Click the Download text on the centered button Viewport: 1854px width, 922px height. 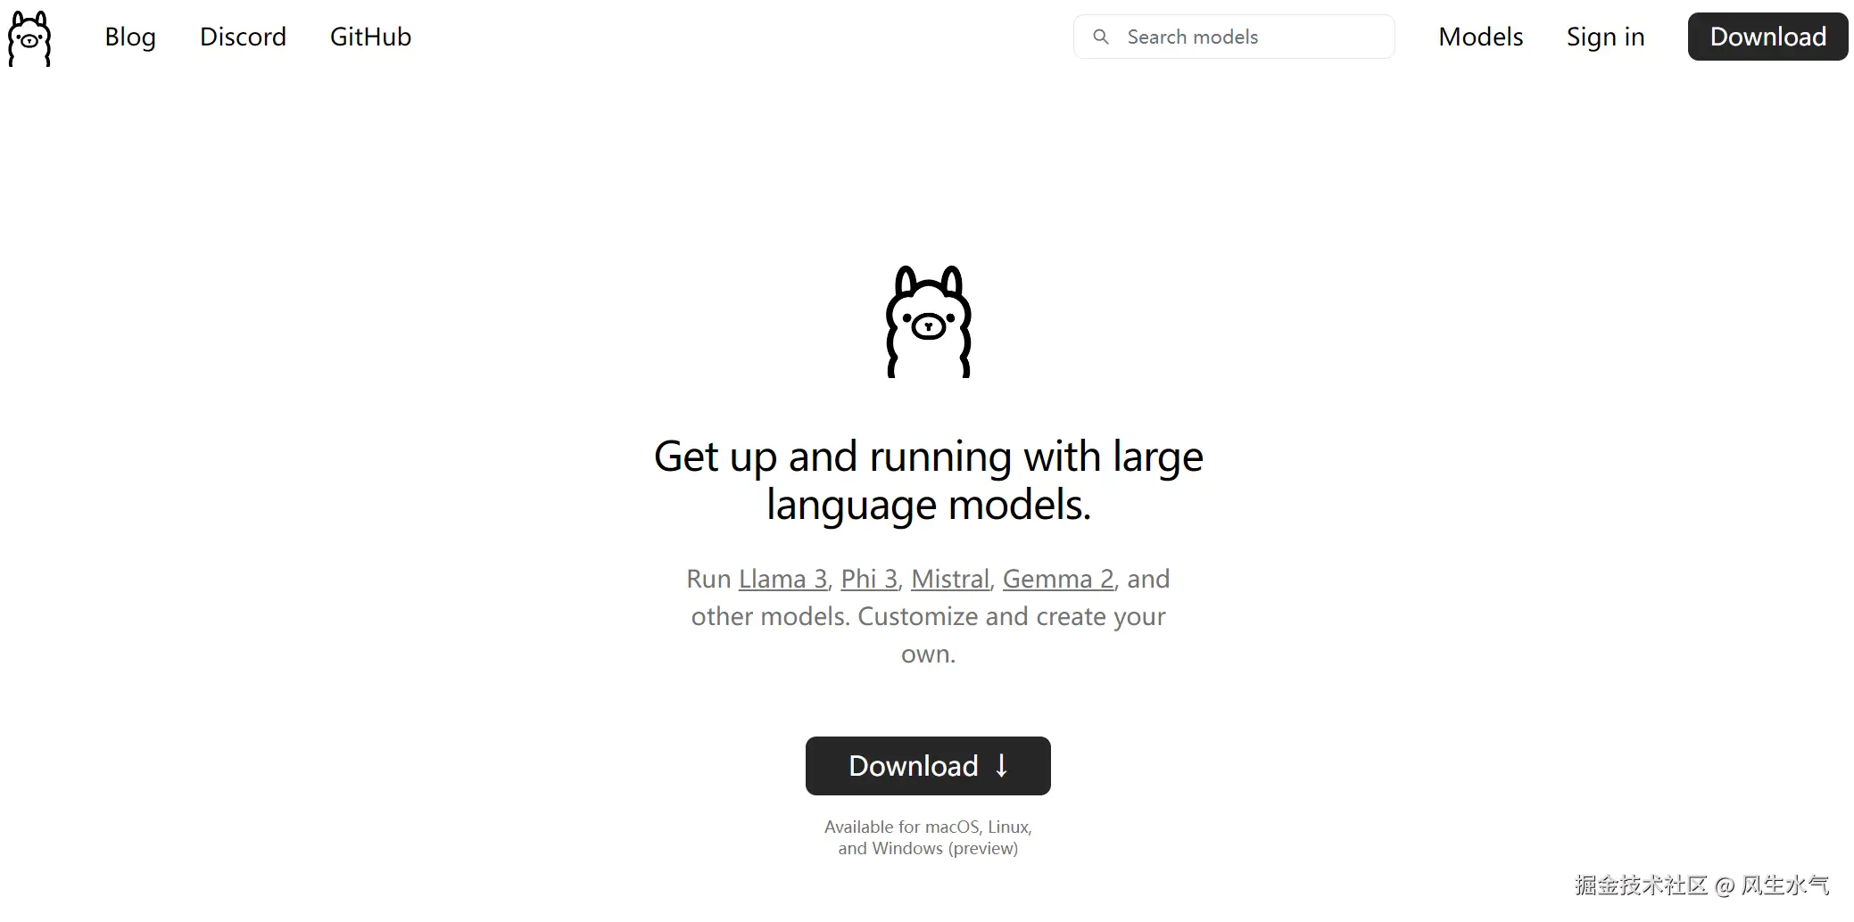click(x=913, y=766)
